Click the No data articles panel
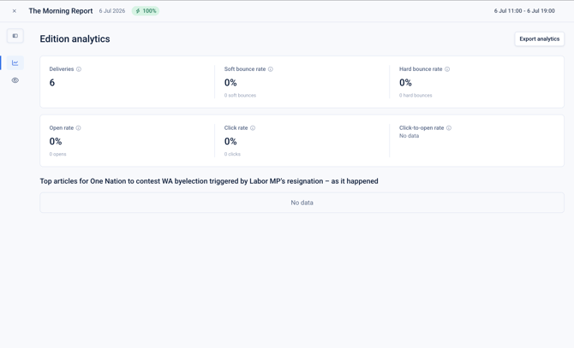 [302, 203]
